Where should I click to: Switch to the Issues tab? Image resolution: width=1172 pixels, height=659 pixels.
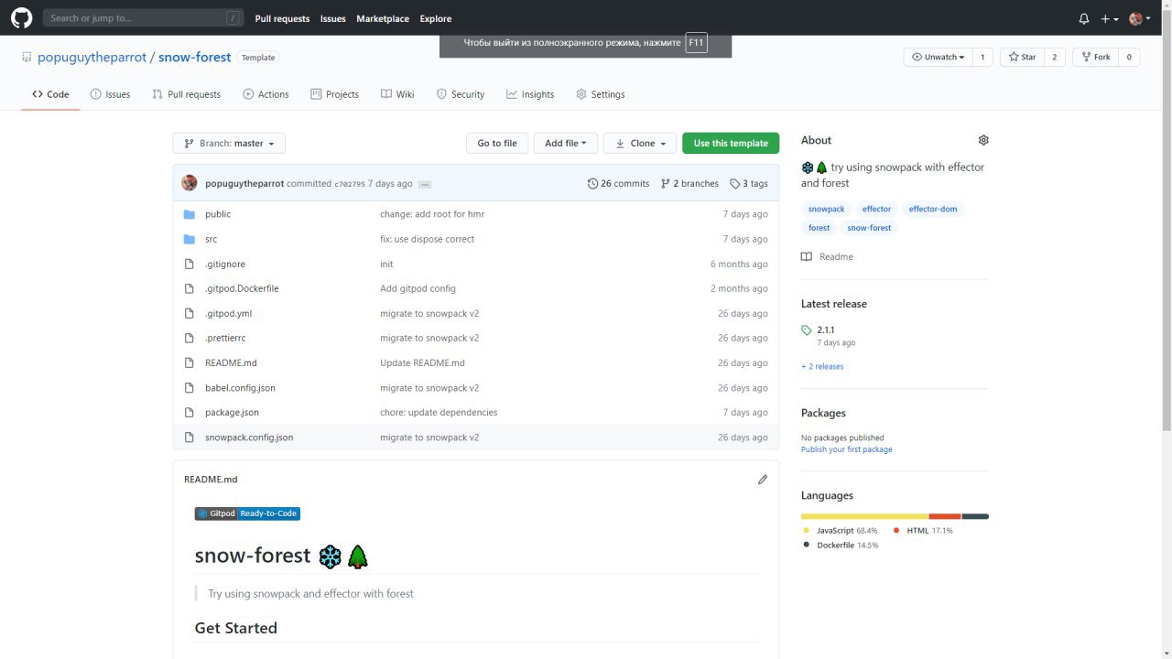[110, 94]
